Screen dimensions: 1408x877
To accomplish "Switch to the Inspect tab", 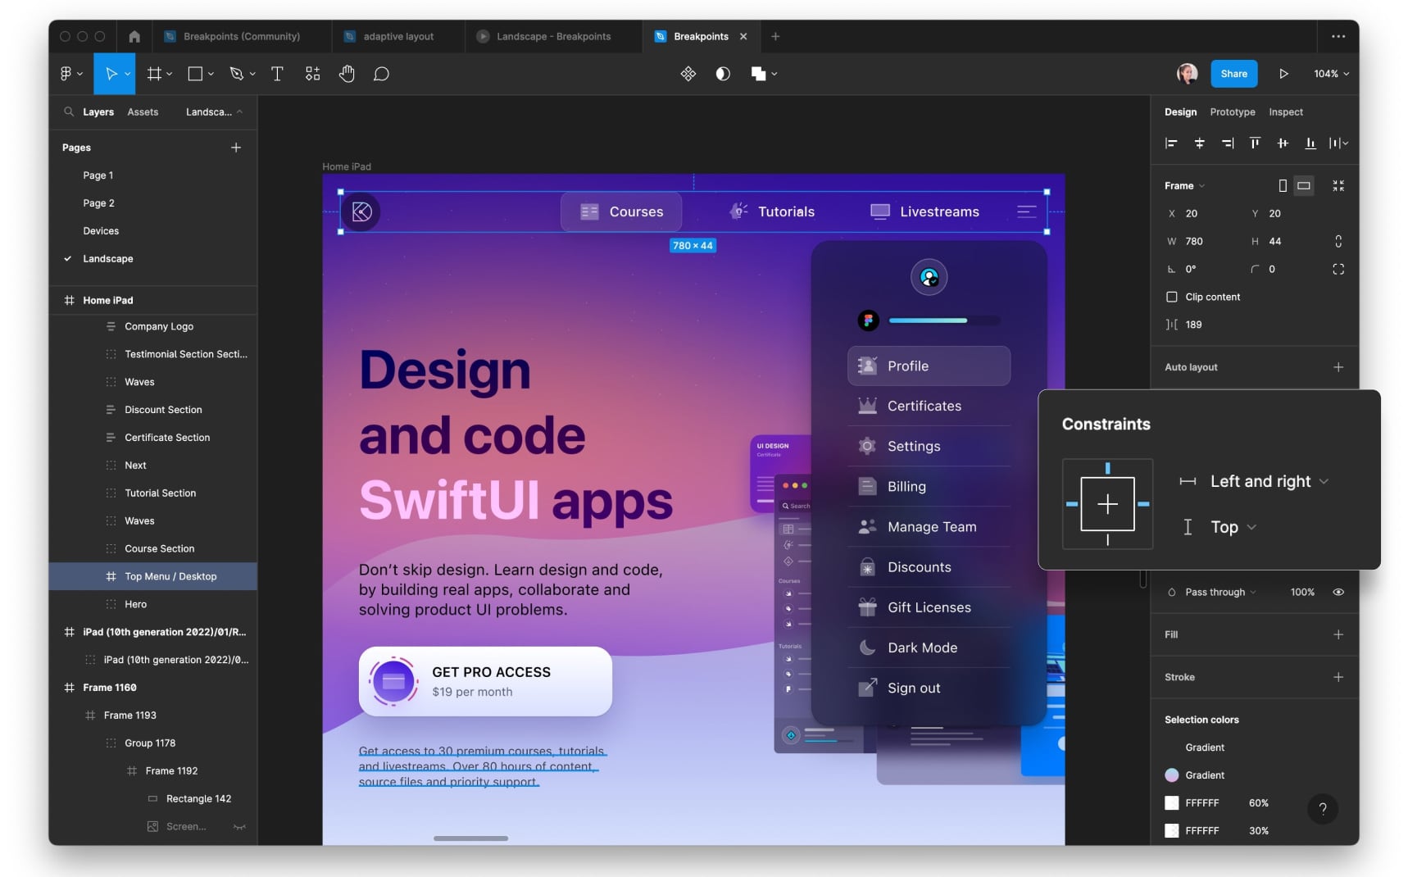I will (x=1286, y=111).
